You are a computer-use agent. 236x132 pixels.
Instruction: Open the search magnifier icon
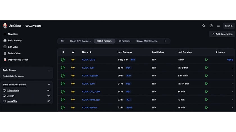tap(204, 26)
